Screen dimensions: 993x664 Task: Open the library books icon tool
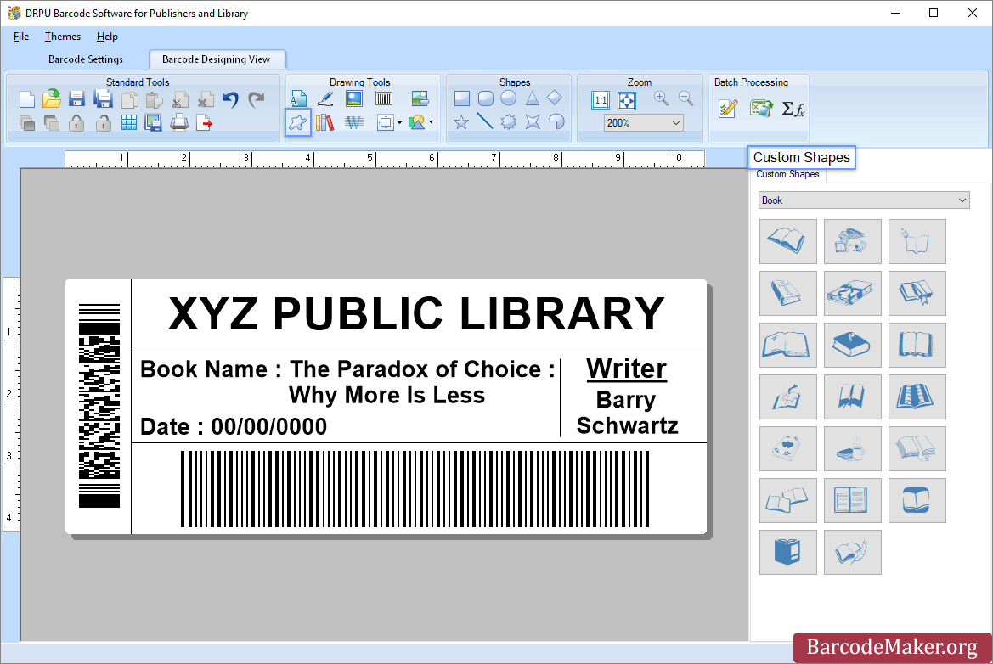324,122
